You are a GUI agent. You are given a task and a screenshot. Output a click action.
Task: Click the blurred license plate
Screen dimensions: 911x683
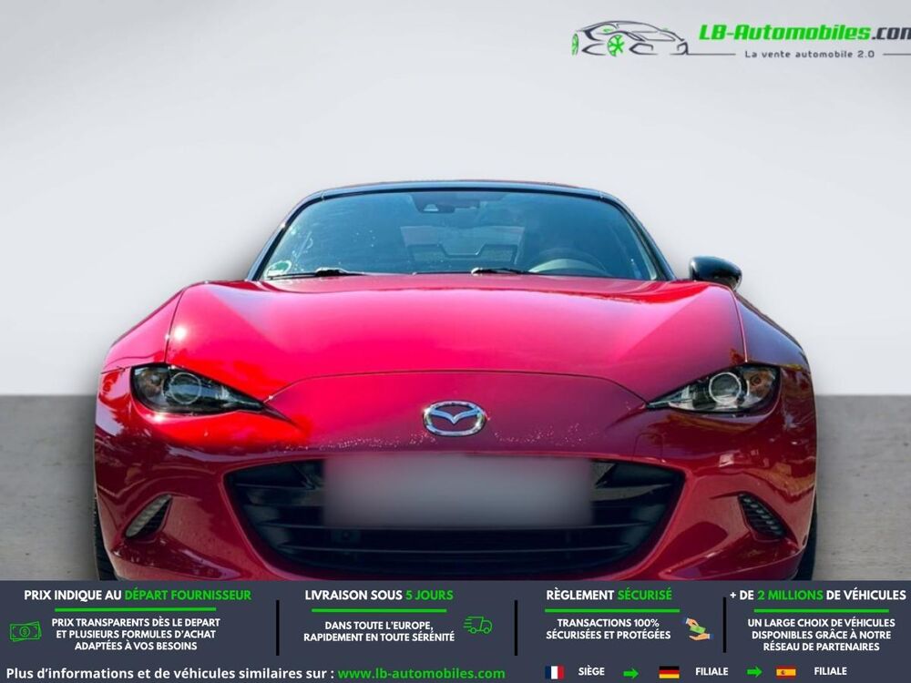click(458, 491)
